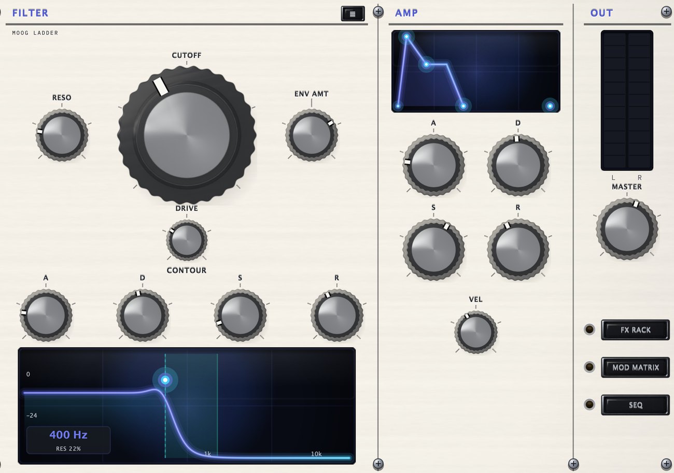Click the RES 22% text
This screenshot has height=473, width=674.
point(68,449)
